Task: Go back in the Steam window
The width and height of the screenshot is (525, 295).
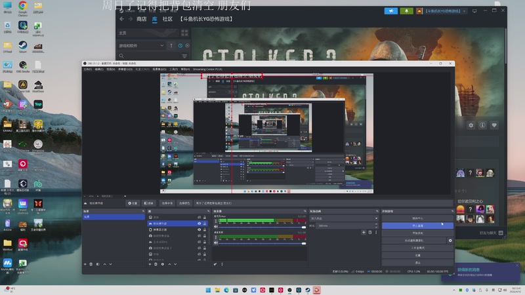Action: pyautogui.click(x=121, y=19)
